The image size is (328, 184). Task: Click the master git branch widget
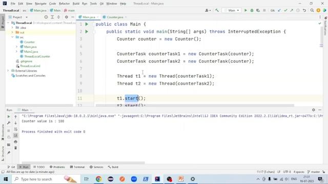(x=314, y=172)
